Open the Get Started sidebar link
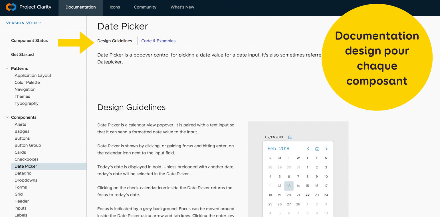Image resolution: width=440 pixels, height=217 pixels. 22,55
